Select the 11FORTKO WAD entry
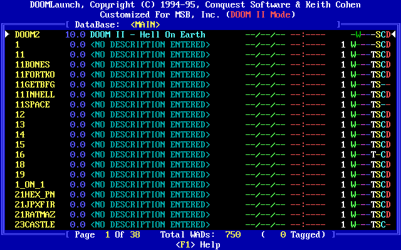Screen dimensions: 401x250 coord(200,74)
